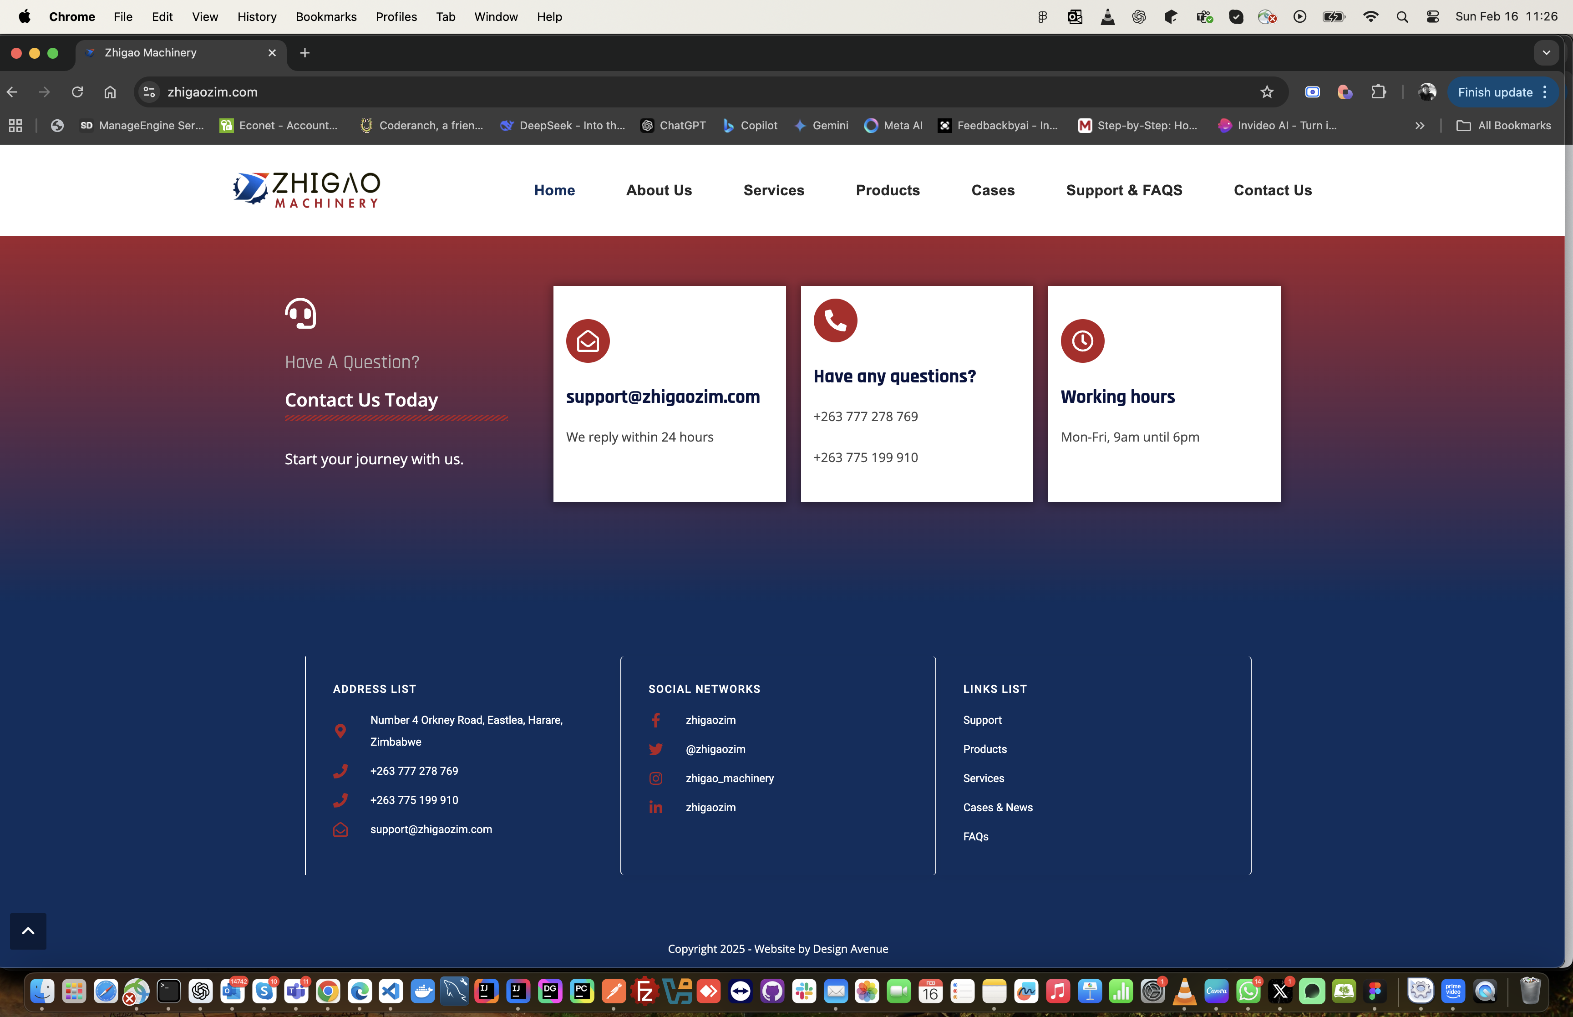The width and height of the screenshot is (1573, 1017).
Task: Open the Bookmarks menu in menu bar
Action: pyautogui.click(x=325, y=16)
